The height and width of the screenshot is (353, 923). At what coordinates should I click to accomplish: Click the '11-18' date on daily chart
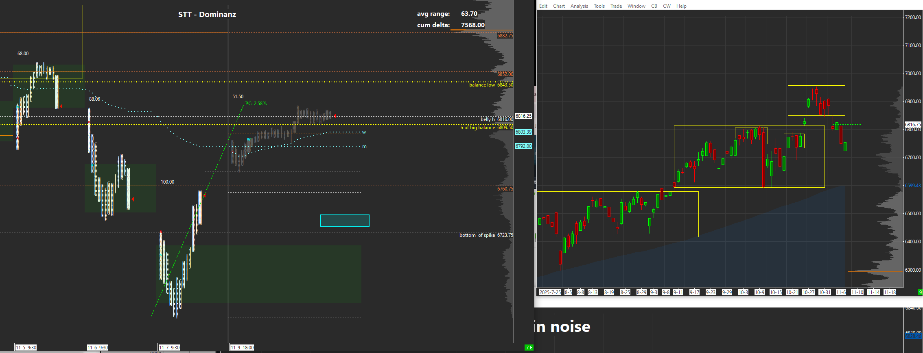click(x=890, y=292)
